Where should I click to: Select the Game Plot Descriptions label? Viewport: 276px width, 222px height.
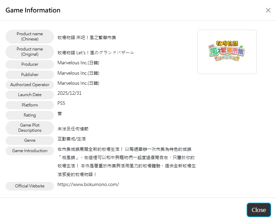coord(30,128)
